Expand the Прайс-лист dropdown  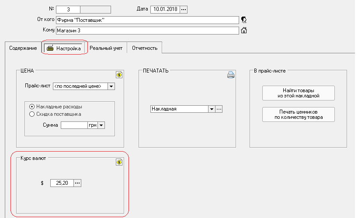click(x=111, y=87)
